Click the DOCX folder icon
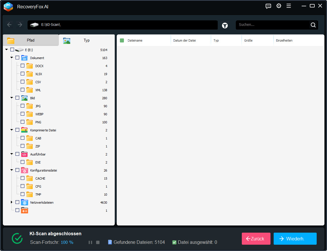Screen dimensions: 327x251 point(30,66)
